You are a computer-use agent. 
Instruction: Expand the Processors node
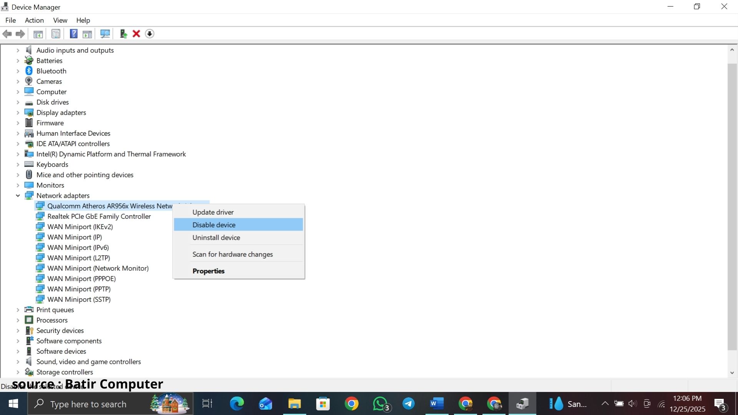(x=18, y=320)
